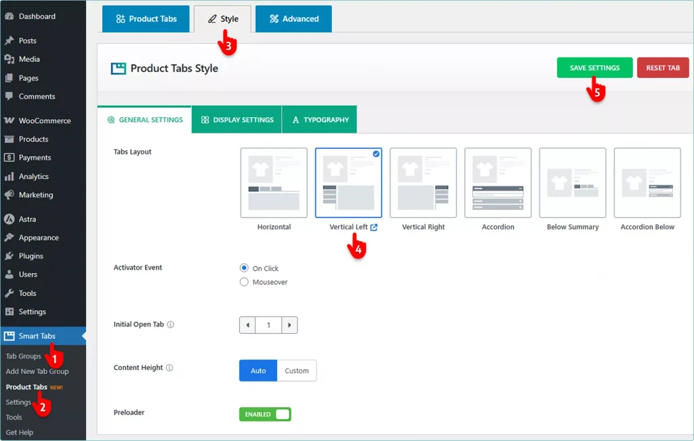
Task: Select the Mouseover activator event
Action: click(244, 282)
